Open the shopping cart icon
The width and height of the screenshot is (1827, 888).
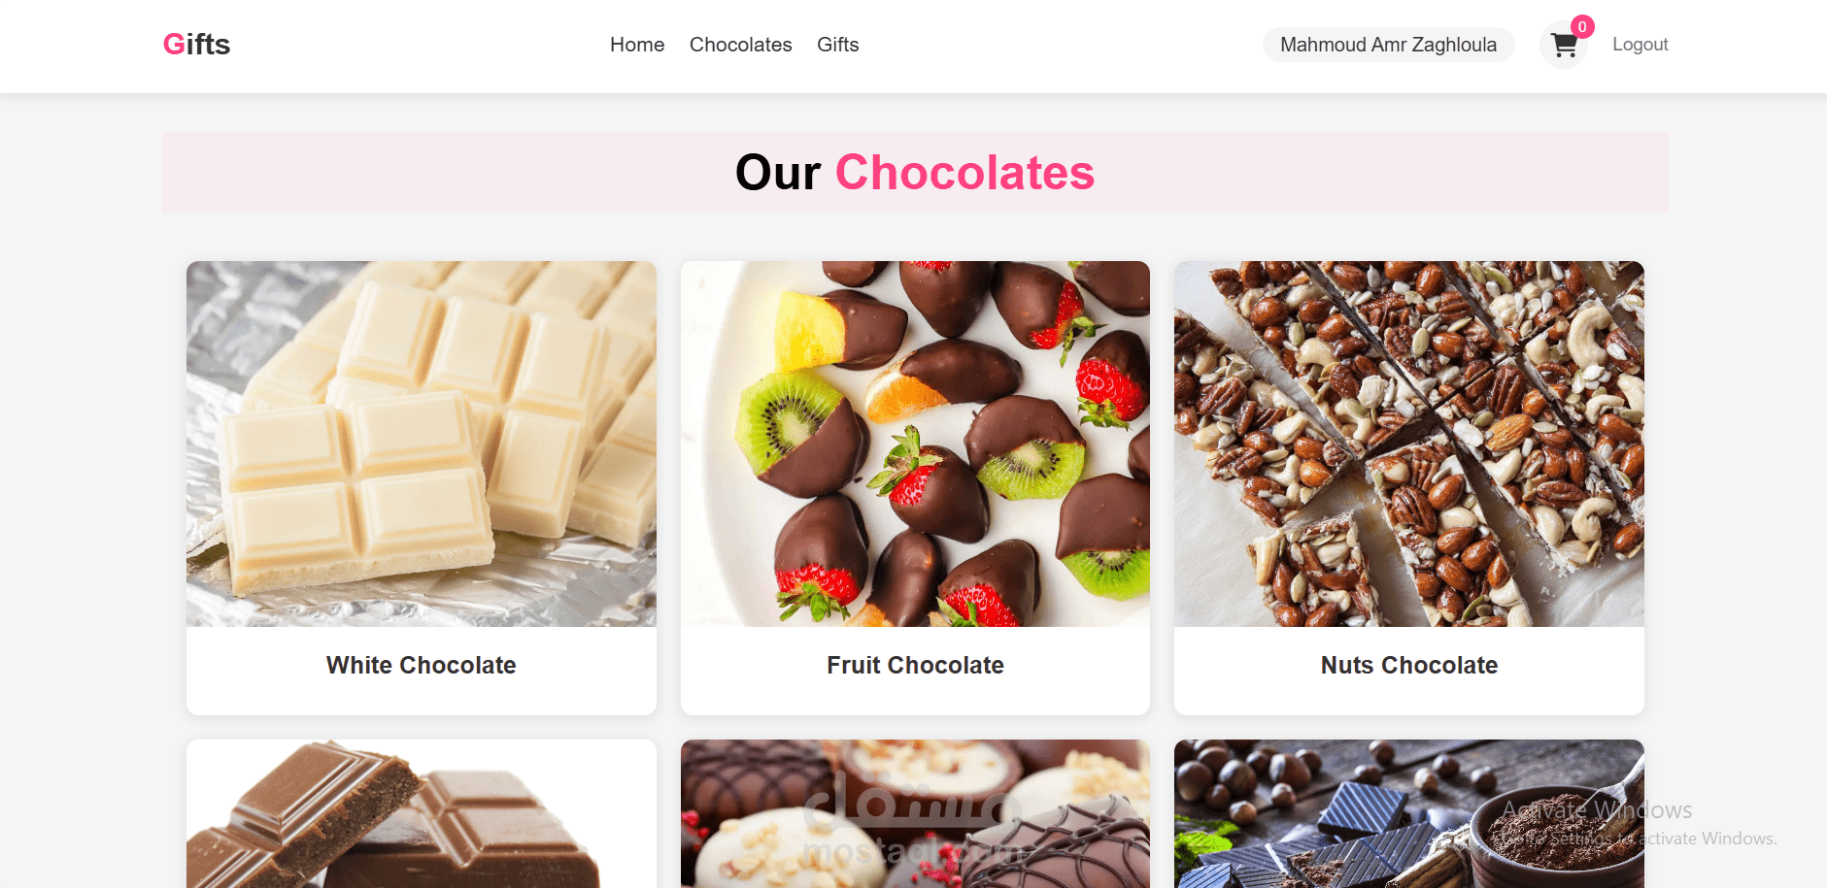click(1563, 45)
